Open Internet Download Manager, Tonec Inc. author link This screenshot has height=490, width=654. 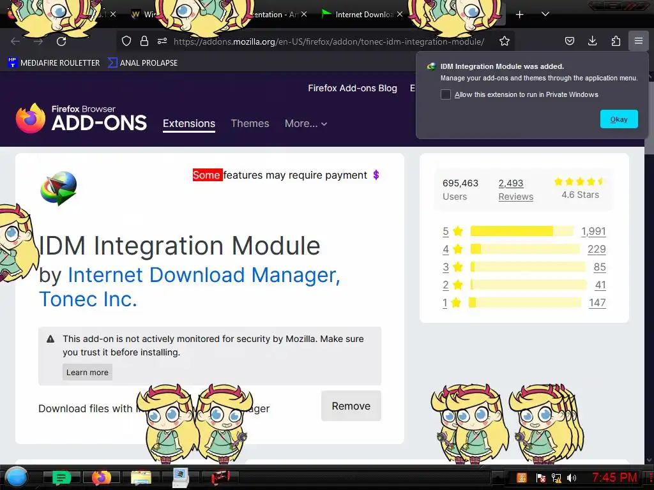pyautogui.click(x=190, y=287)
